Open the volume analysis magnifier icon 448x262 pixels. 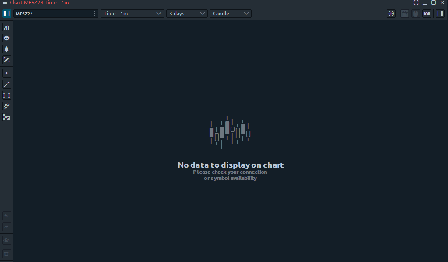click(391, 14)
